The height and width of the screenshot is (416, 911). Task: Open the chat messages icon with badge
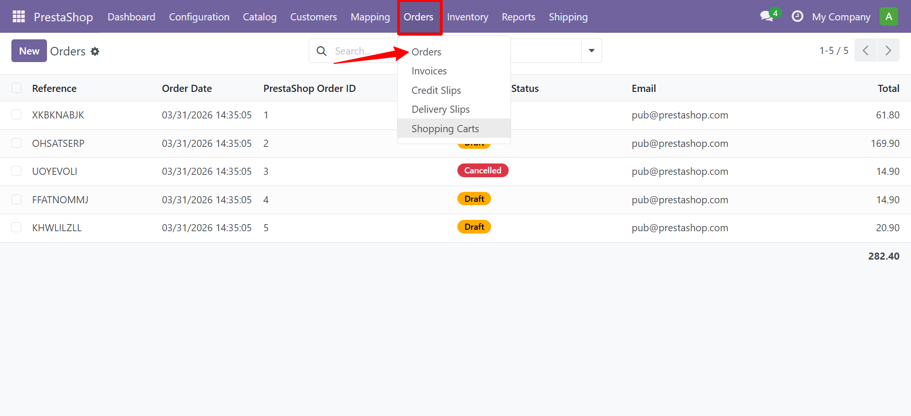tap(767, 17)
